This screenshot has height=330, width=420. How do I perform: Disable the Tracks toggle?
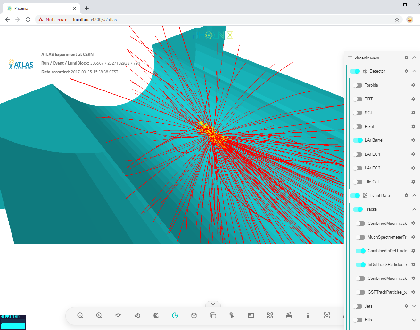pyautogui.click(x=358, y=209)
